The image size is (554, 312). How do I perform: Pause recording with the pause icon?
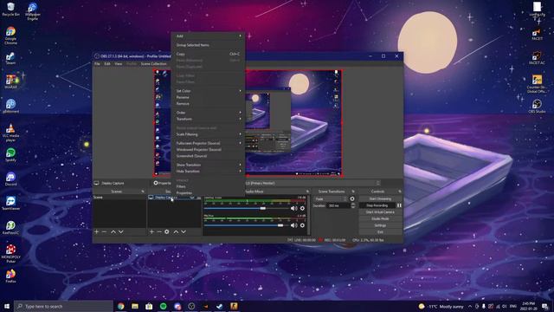pyautogui.click(x=399, y=205)
